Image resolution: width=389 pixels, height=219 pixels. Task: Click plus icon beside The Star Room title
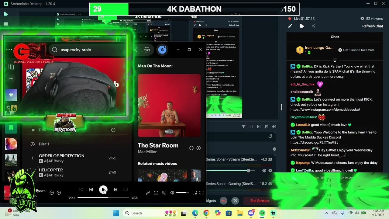pos(198,148)
